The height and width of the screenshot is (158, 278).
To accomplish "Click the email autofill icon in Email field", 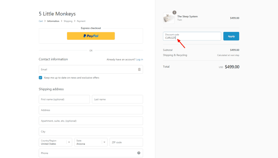I will 139,69.
